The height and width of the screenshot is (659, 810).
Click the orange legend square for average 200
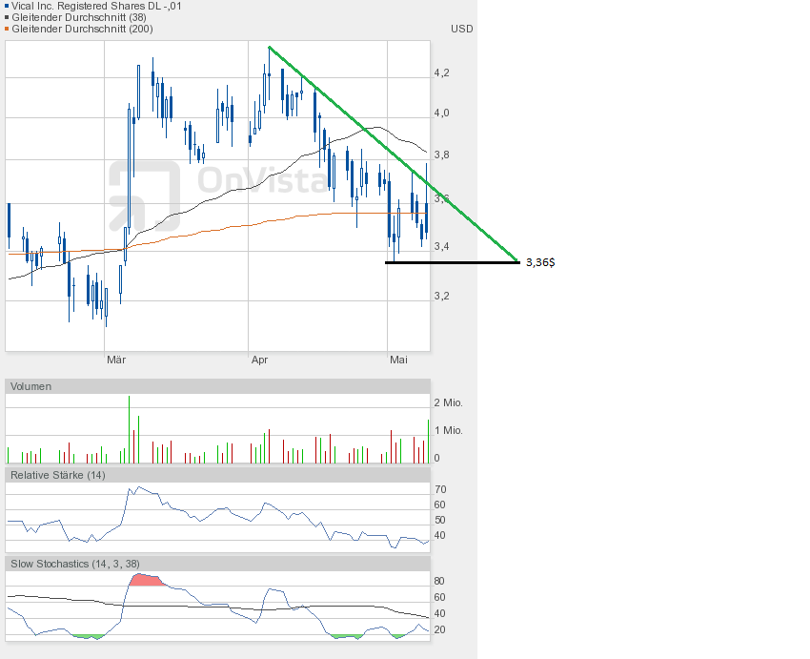[5, 29]
